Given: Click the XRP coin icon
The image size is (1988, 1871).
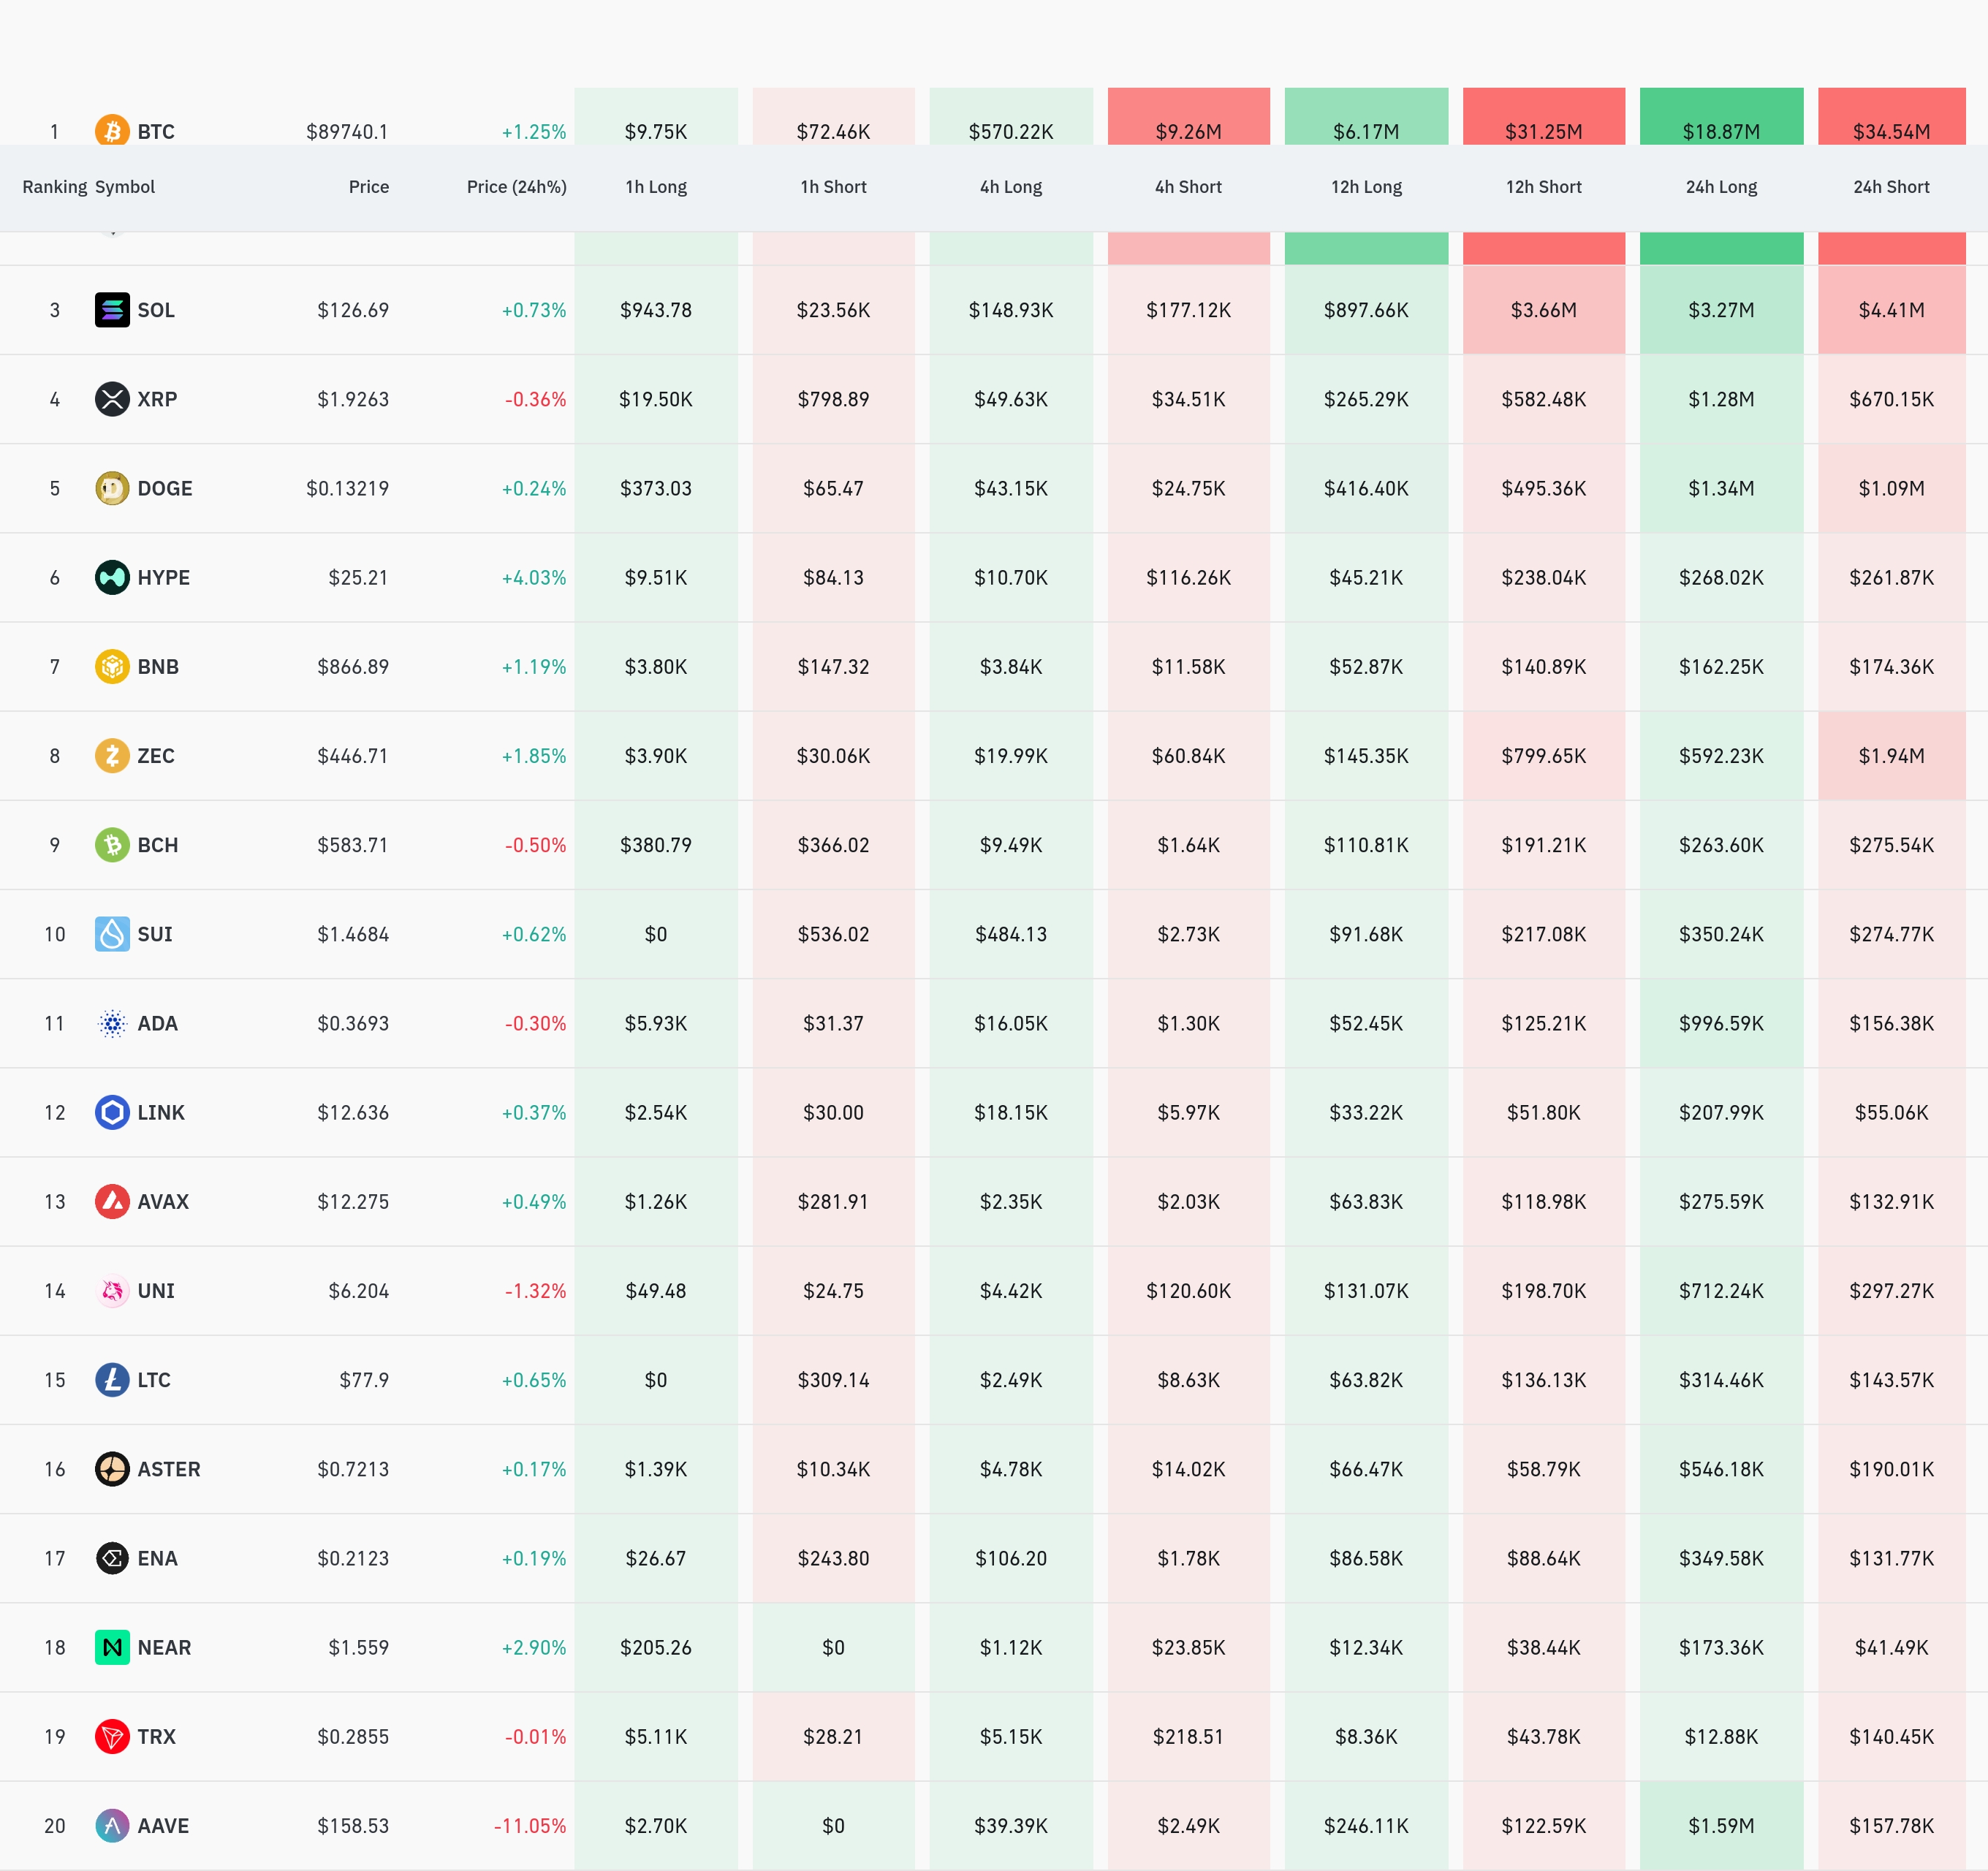Looking at the screenshot, I should [x=112, y=399].
